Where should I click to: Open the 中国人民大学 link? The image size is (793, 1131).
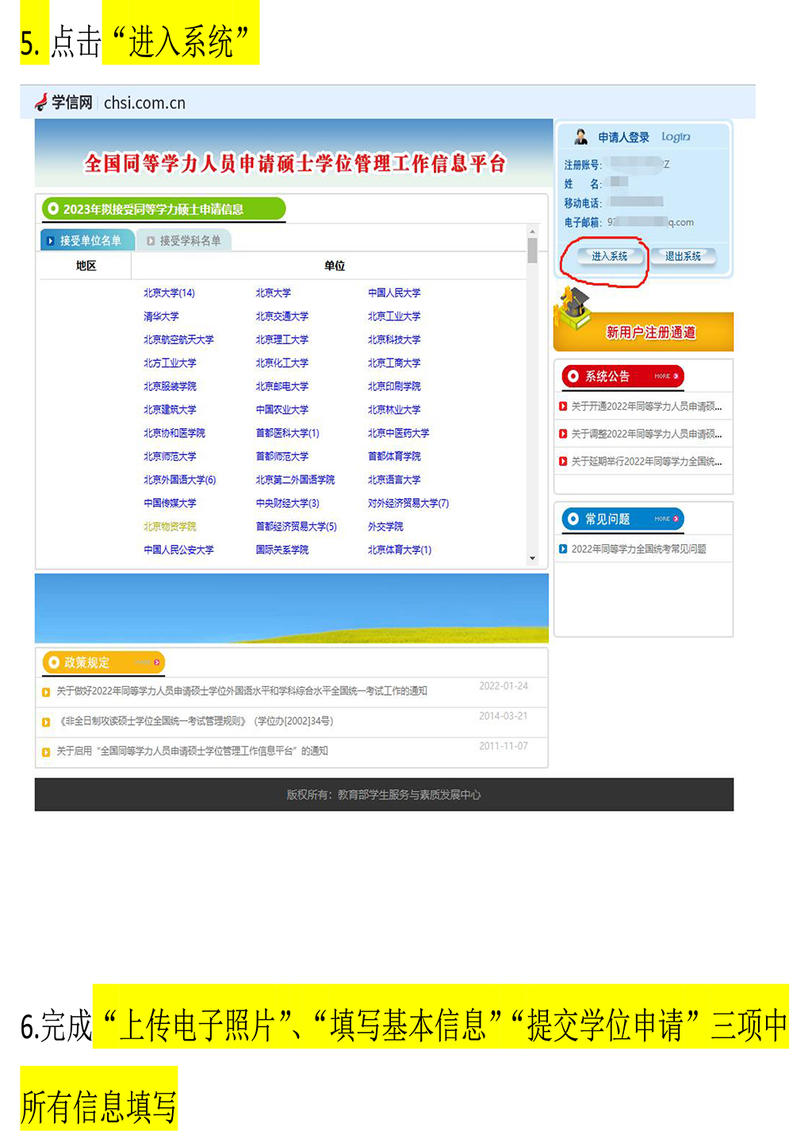pos(394,293)
